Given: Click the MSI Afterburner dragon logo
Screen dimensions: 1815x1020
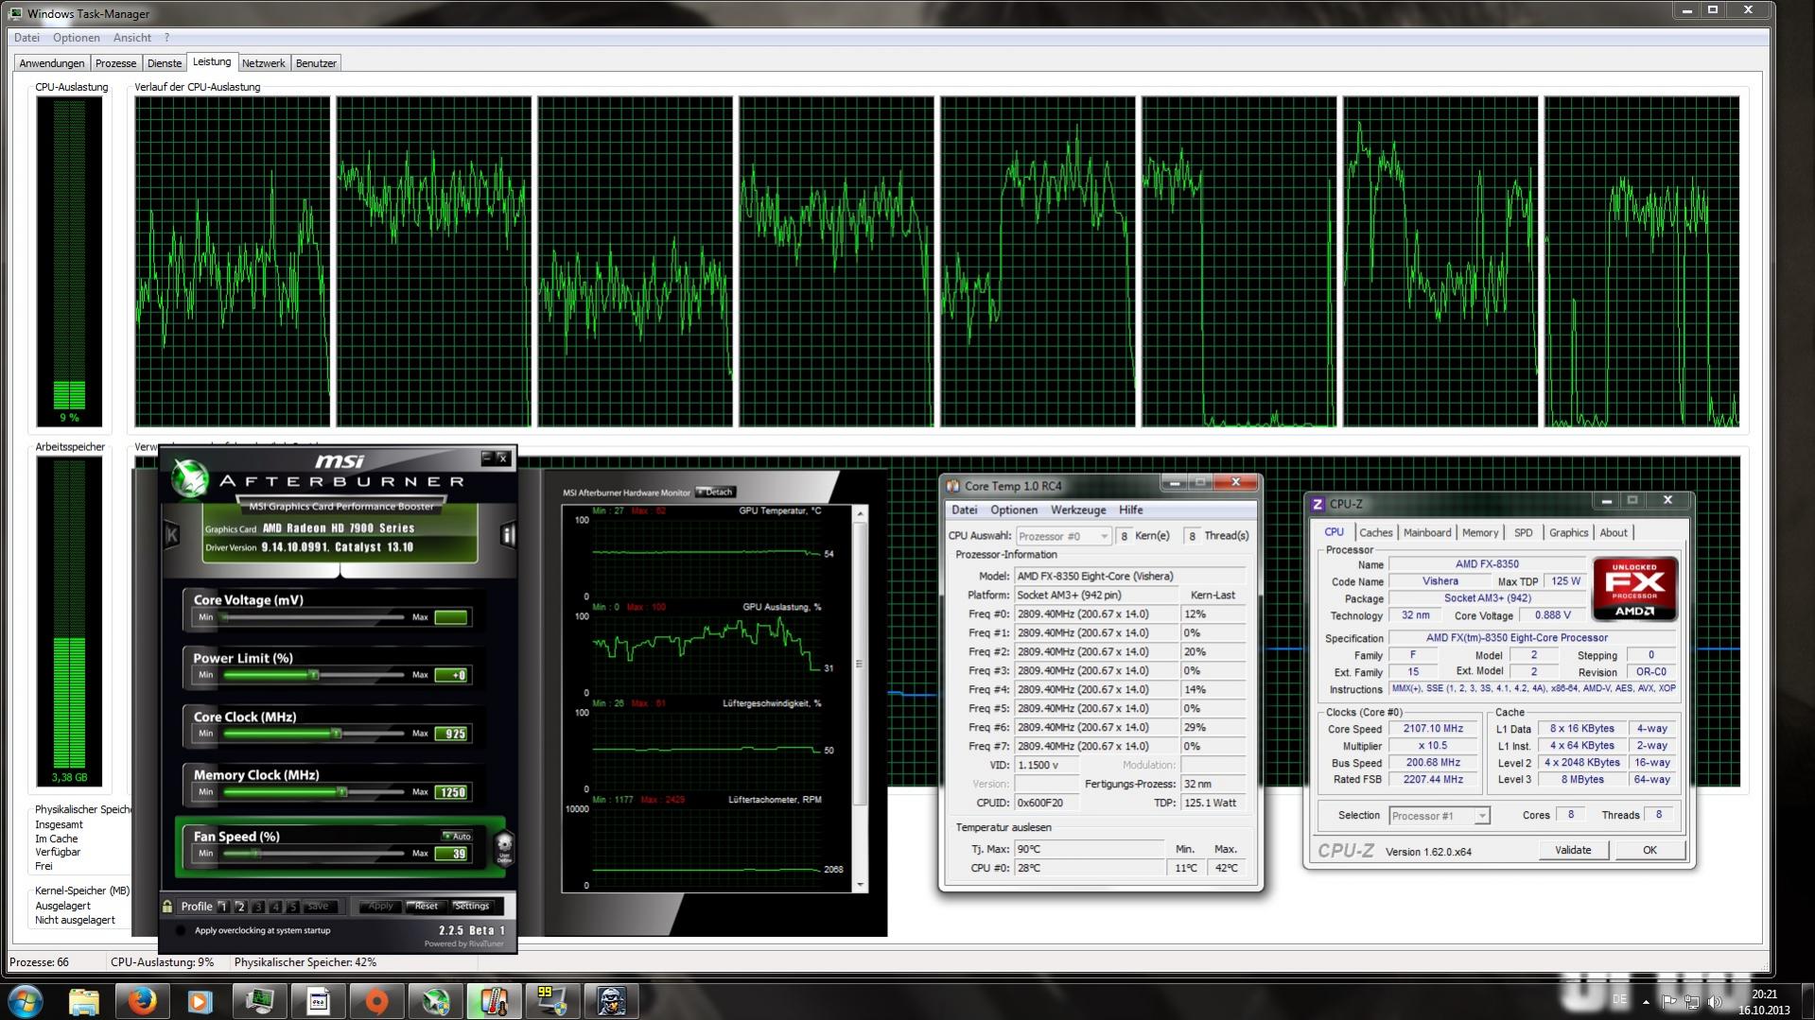Looking at the screenshot, I should (189, 478).
